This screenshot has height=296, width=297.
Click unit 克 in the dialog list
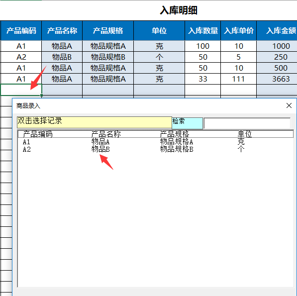(241, 142)
